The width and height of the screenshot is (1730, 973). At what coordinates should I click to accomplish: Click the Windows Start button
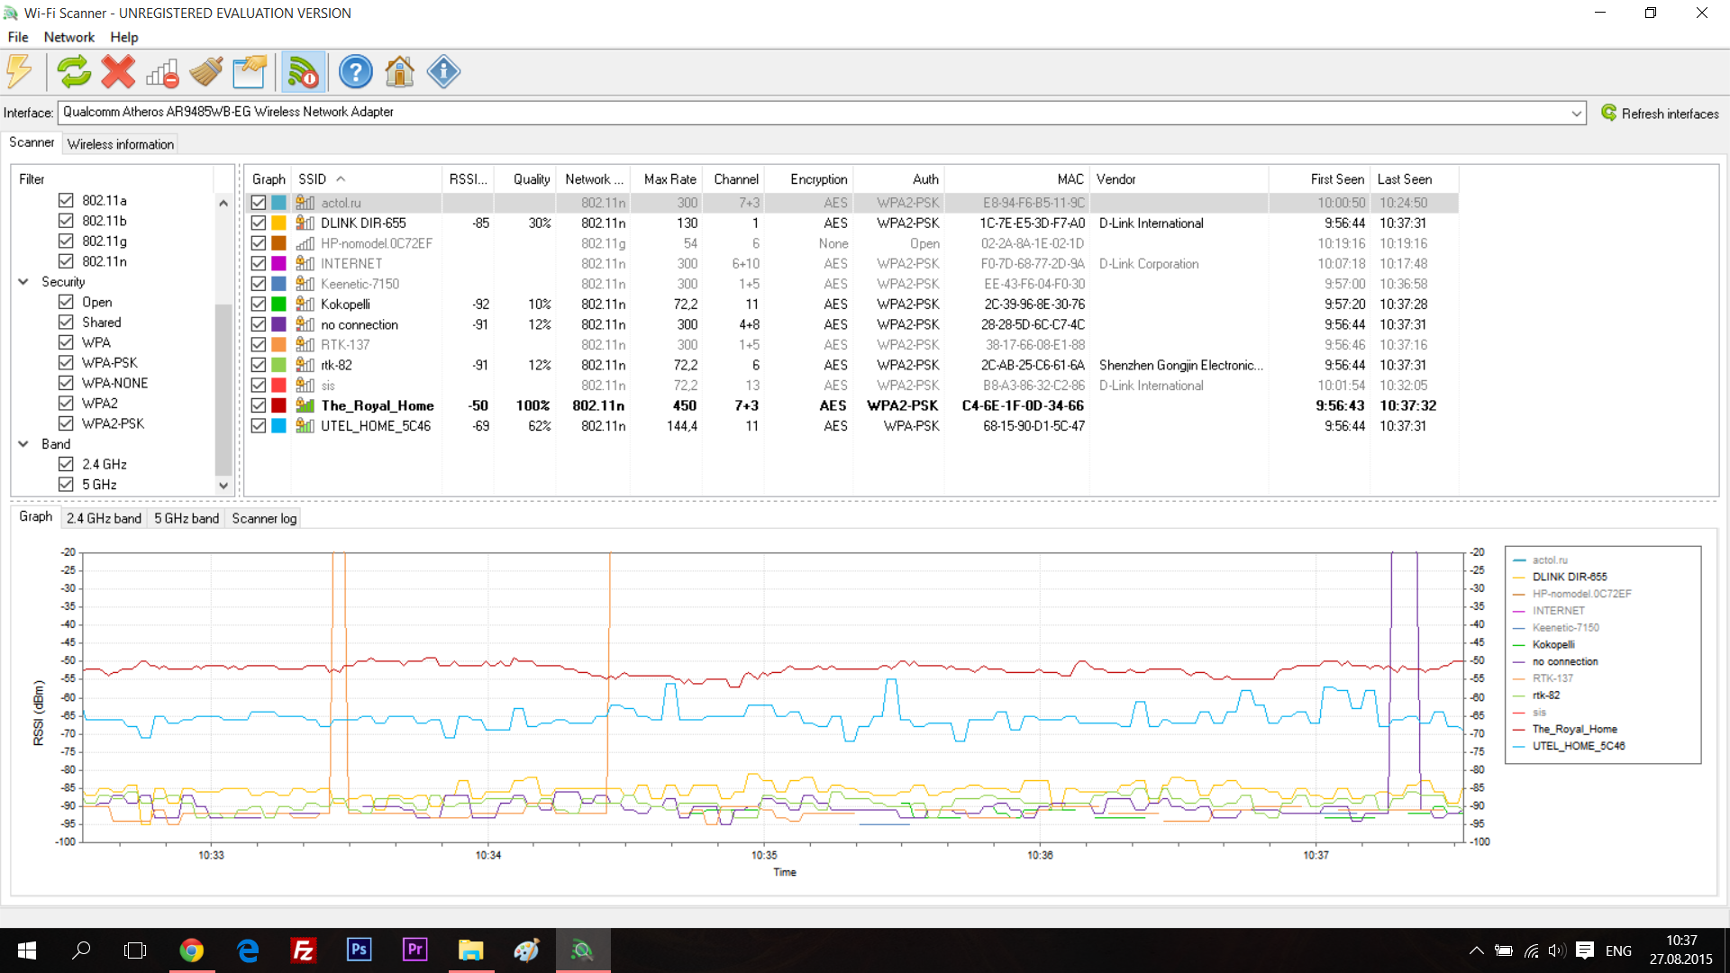tap(27, 950)
